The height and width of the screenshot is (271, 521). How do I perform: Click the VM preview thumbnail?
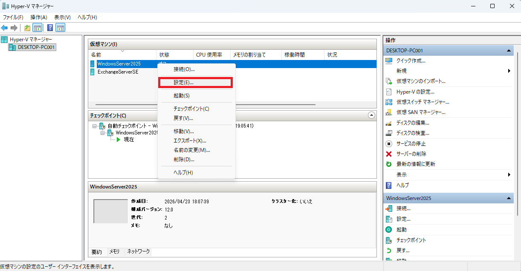click(x=110, y=211)
